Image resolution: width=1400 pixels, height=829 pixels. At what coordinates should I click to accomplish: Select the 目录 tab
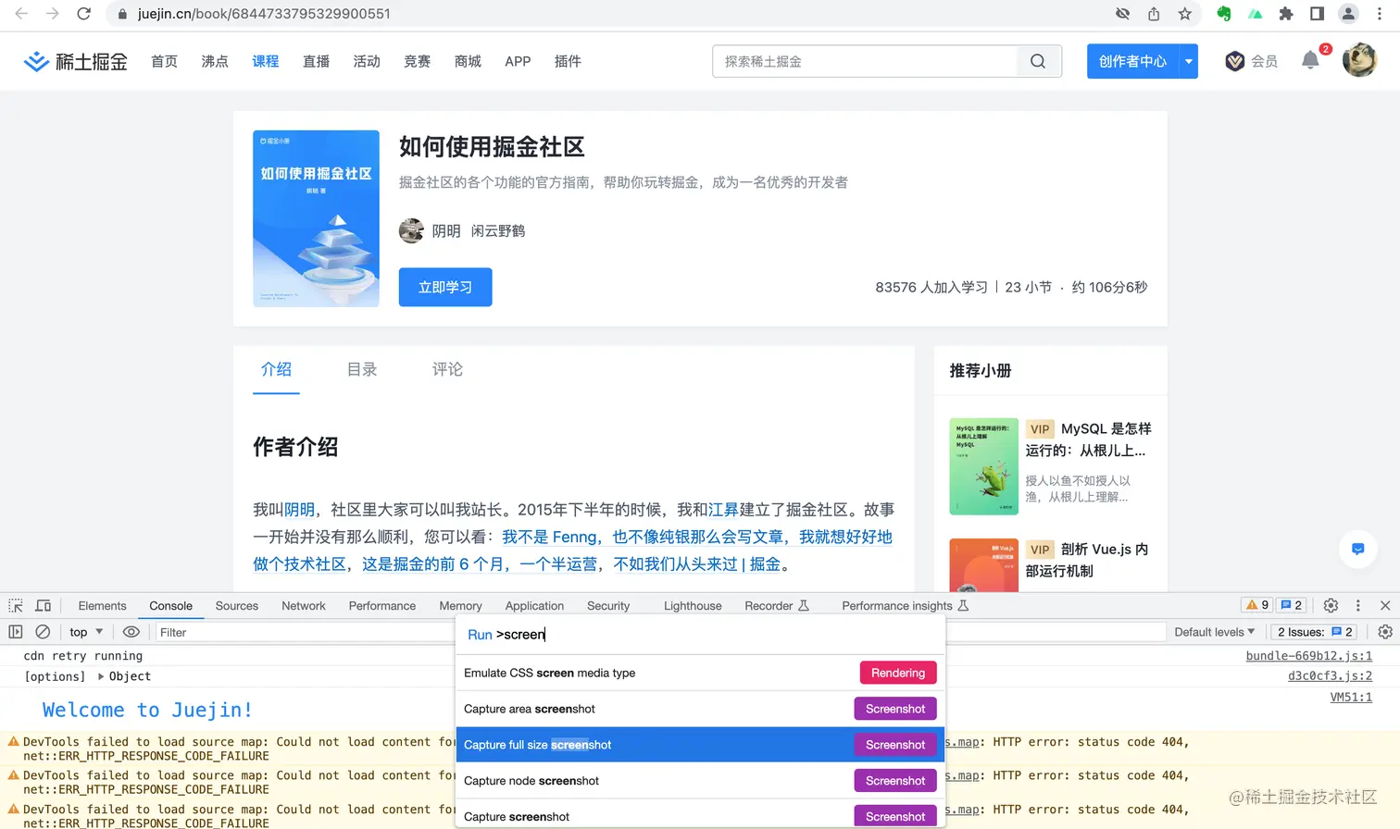[362, 369]
